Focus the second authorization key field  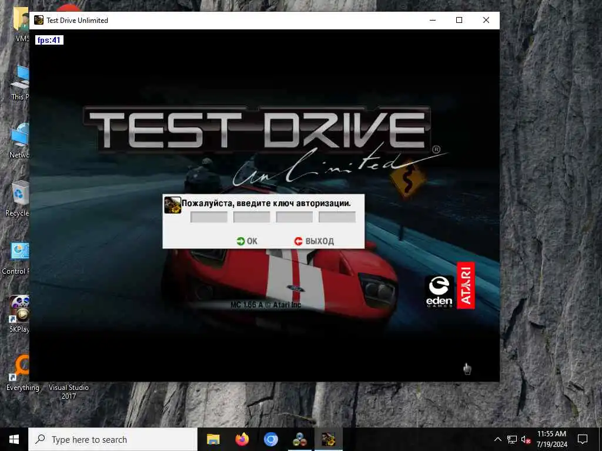click(x=252, y=217)
